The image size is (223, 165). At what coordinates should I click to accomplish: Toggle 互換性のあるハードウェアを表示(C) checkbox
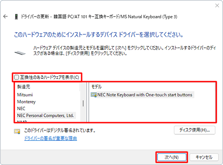[17, 77]
